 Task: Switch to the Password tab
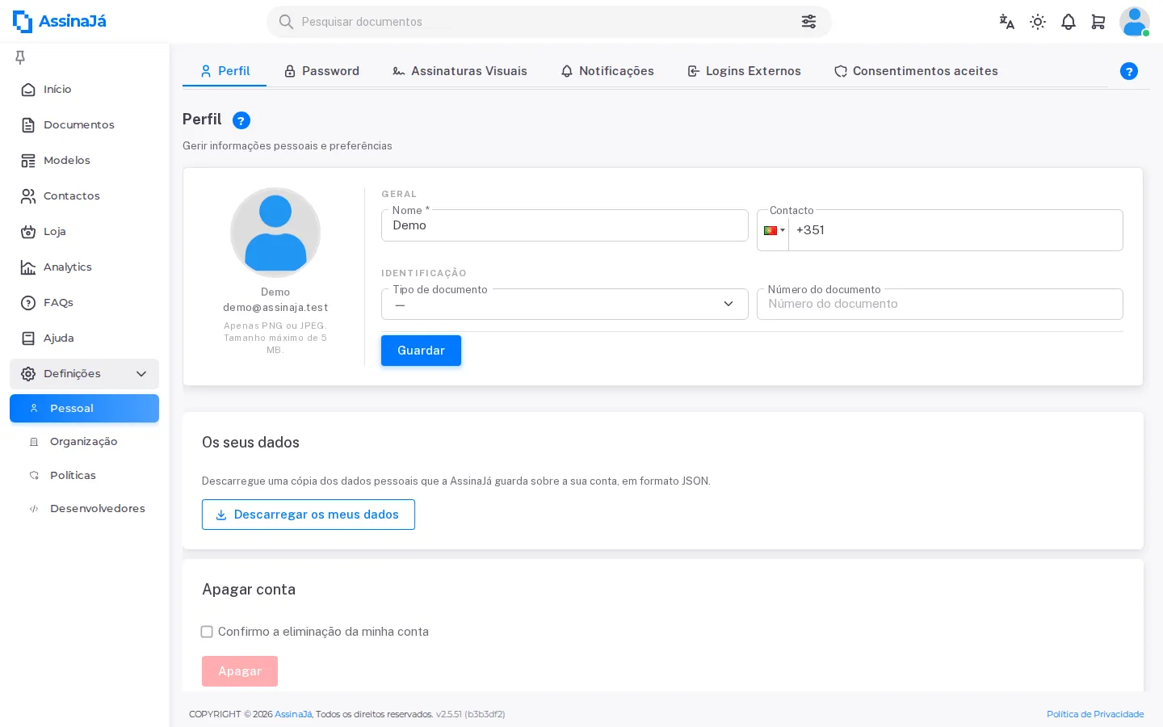point(321,71)
